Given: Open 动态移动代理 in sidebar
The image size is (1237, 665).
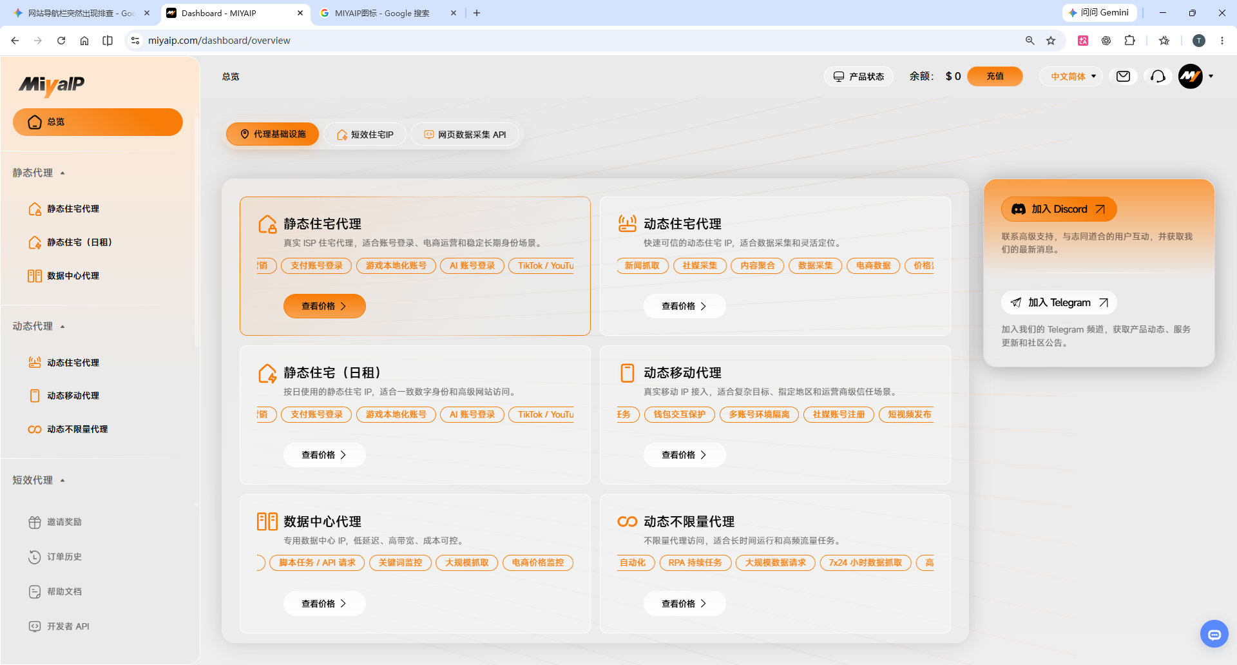Looking at the screenshot, I should pyautogui.click(x=98, y=396).
